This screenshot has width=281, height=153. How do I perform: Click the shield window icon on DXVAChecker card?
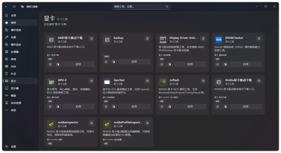[225, 64]
